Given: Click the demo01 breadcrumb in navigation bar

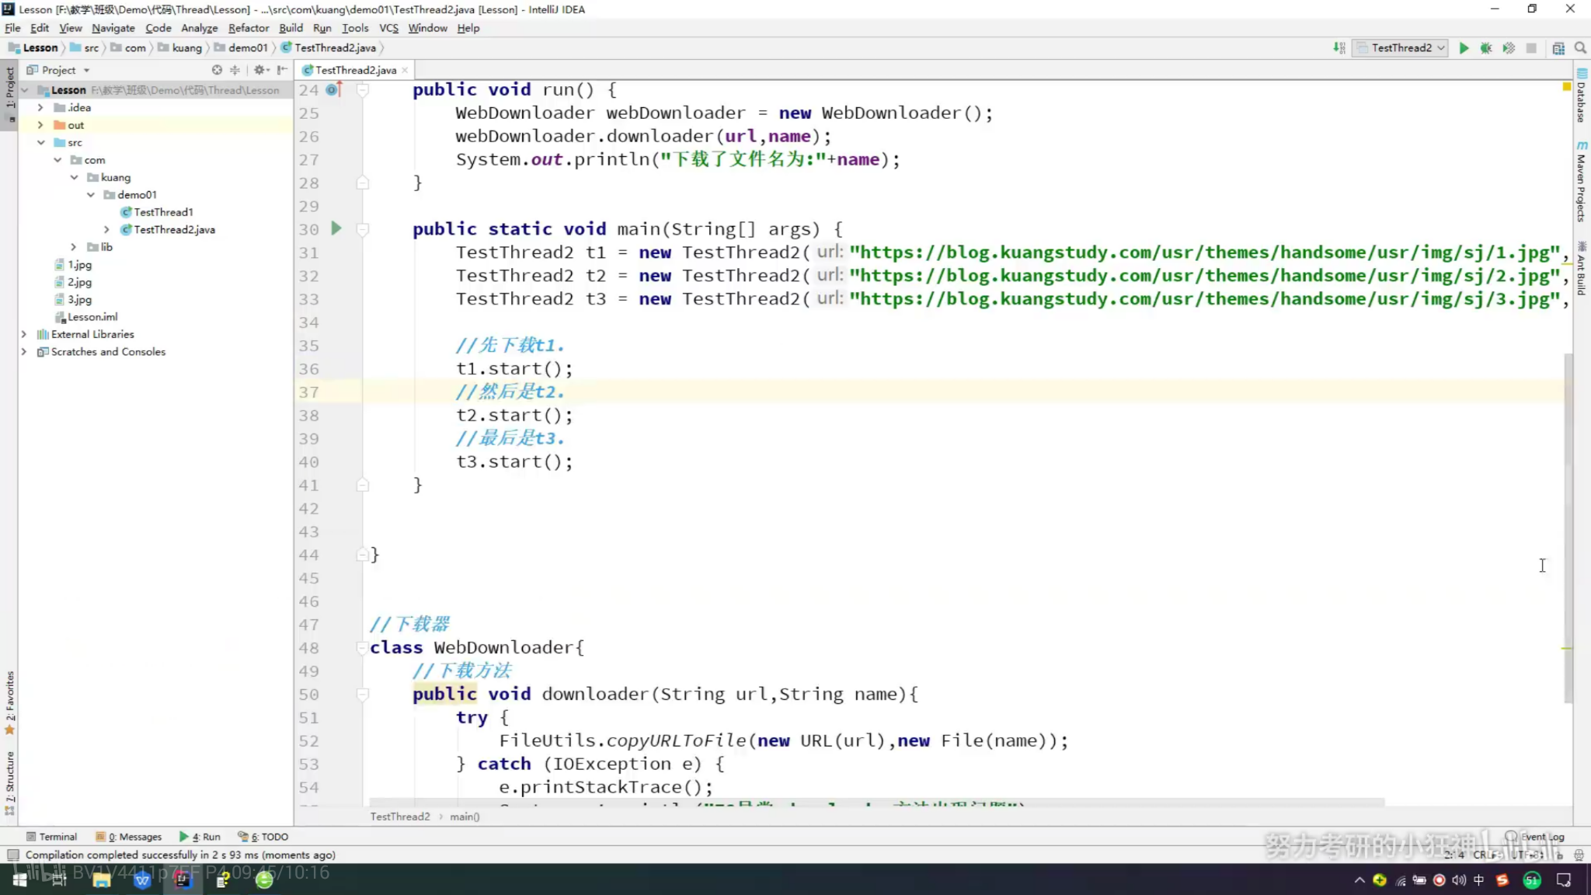Looking at the screenshot, I should tap(241, 48).
